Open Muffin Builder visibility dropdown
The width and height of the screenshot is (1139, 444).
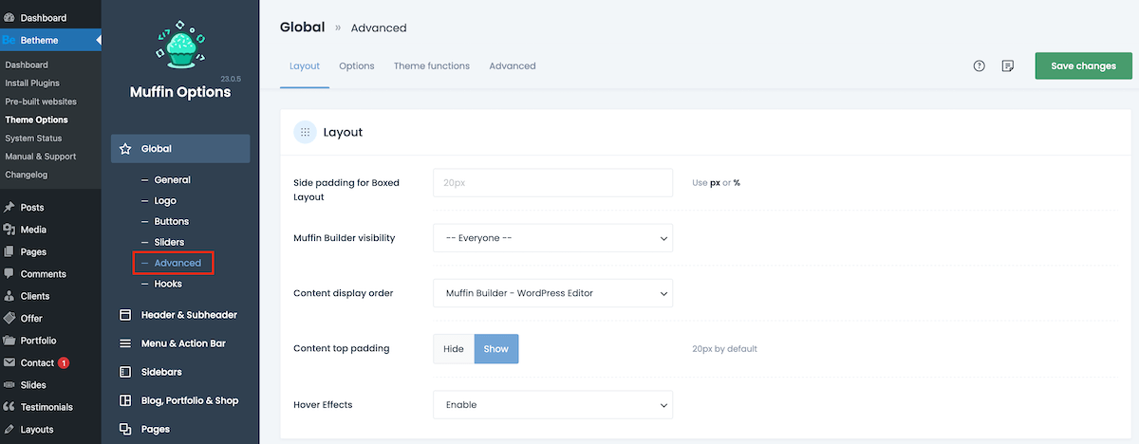(552, 238)
